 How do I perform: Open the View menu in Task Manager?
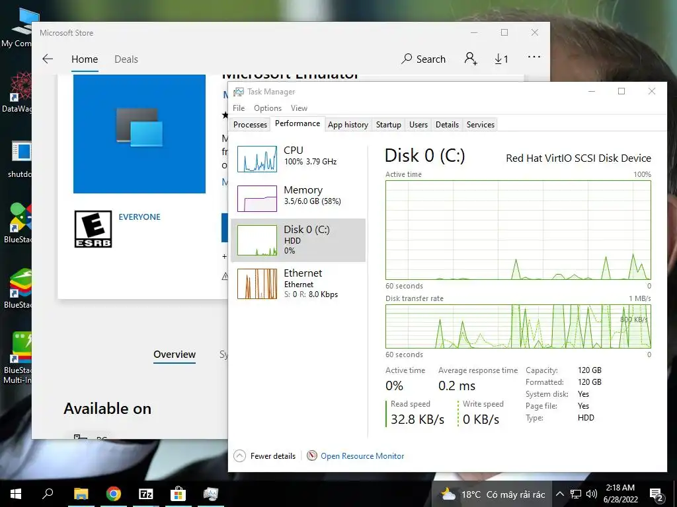[x=299, y=108]
